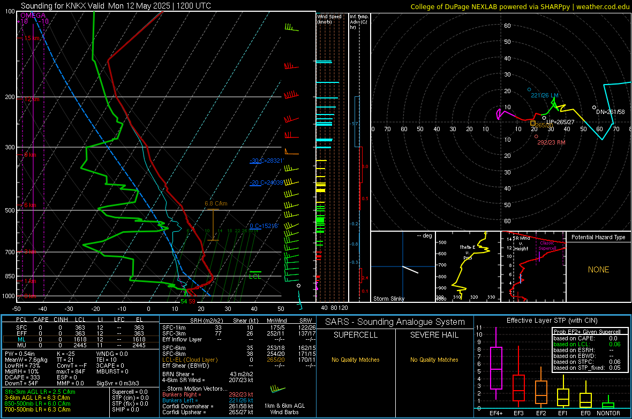632x419 pixels.
Task: Click the -20 C=24039' height label
Action: point(266,182)
